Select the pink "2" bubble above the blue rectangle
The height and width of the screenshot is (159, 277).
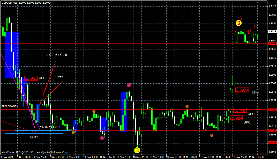click(x=129, y=85)
